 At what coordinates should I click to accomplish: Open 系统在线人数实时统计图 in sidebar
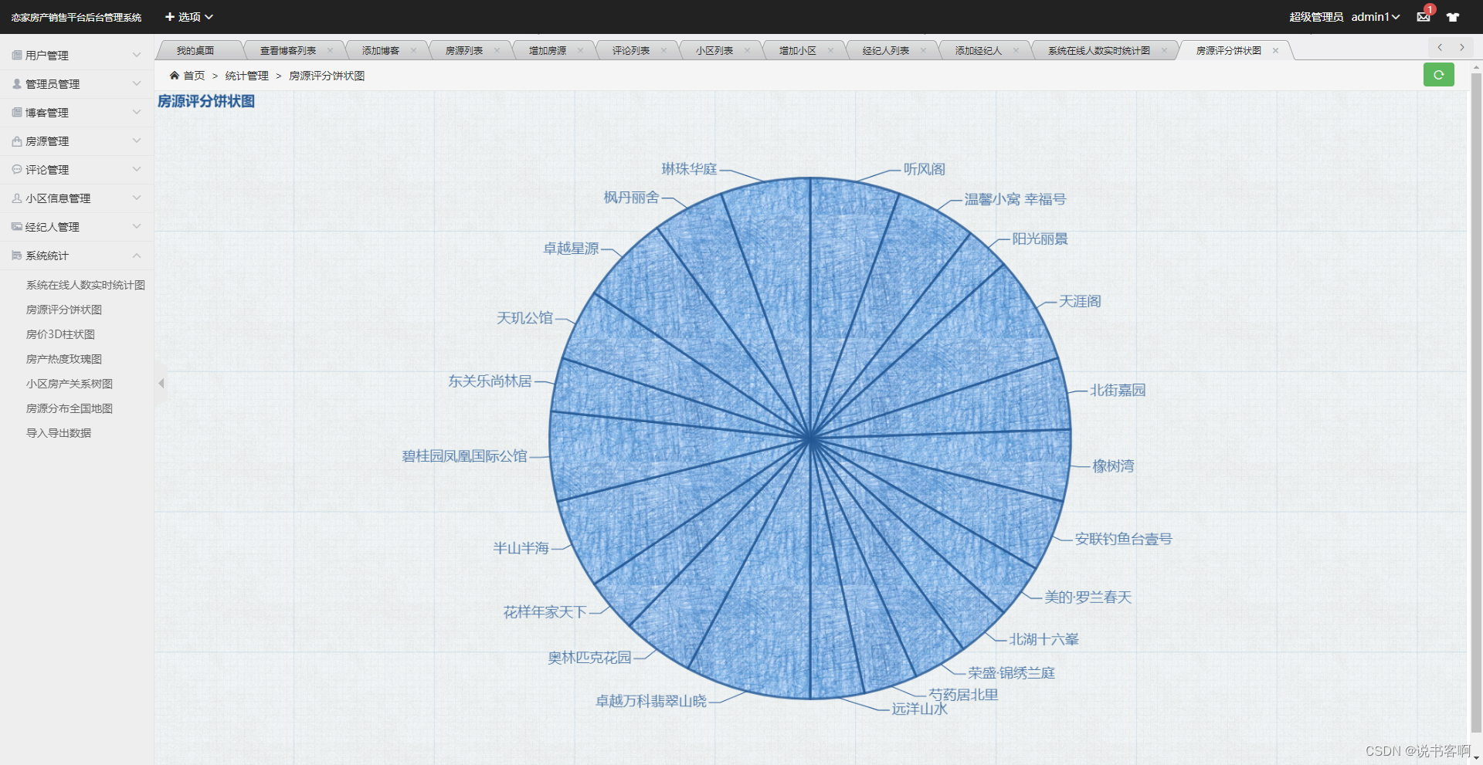click(x=86, y=285)
